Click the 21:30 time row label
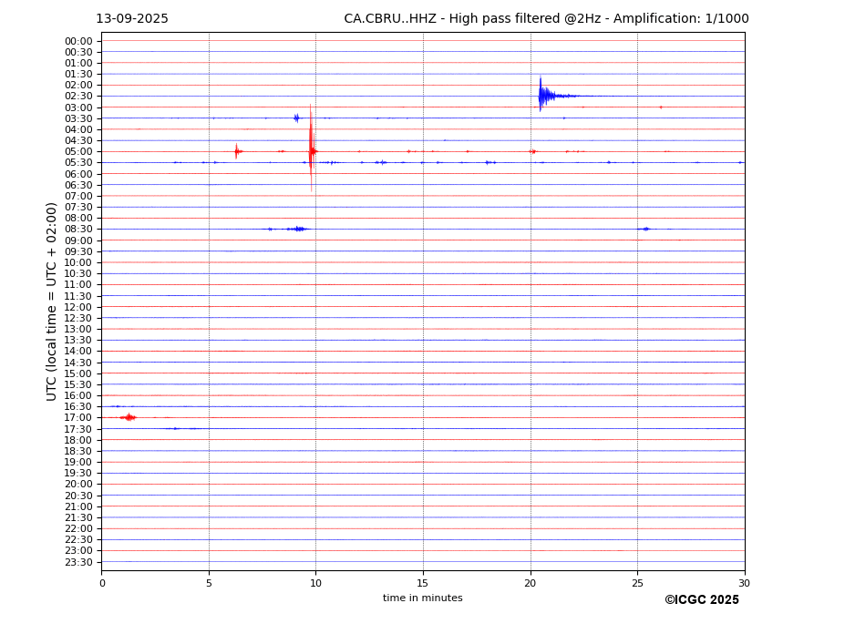845x634 pixels. 78,517
